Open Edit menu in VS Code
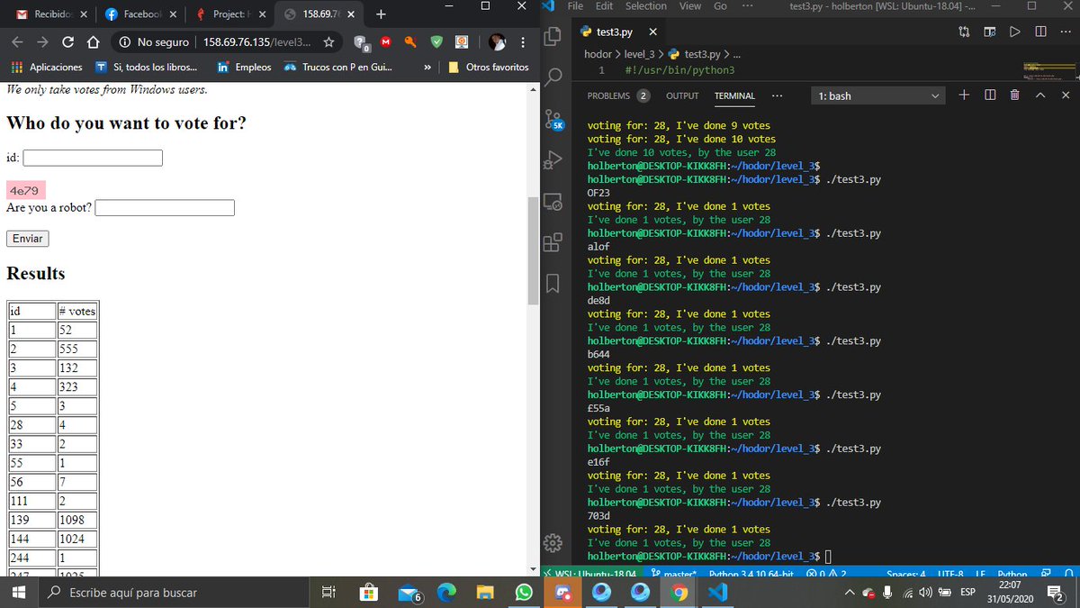 [604, 6]
